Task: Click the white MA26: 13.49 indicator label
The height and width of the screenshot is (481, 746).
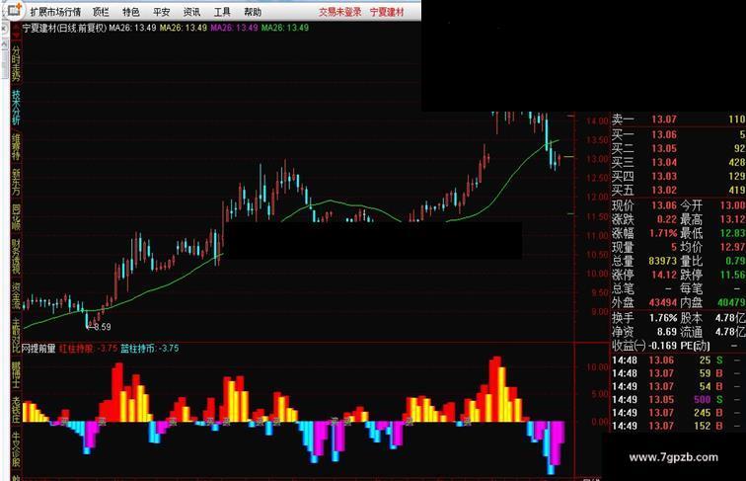Action: tap(132, 28)
